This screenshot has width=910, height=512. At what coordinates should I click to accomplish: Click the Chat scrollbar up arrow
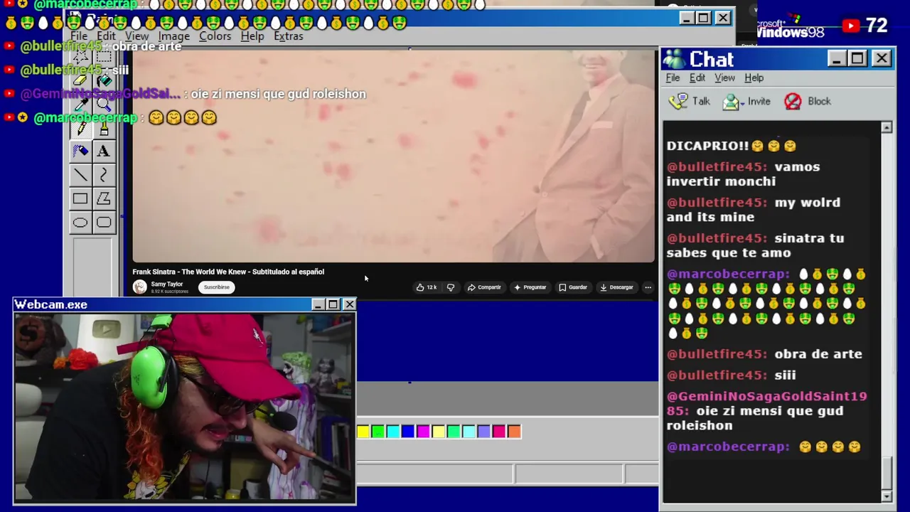[887, 127]
